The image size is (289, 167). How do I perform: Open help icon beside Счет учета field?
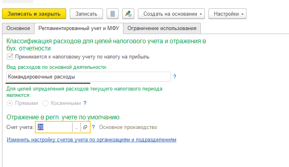(x=93, y=127)
